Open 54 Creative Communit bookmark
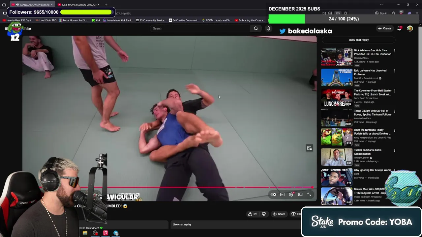This screenshot has height=237, width=422. (184, 20)
